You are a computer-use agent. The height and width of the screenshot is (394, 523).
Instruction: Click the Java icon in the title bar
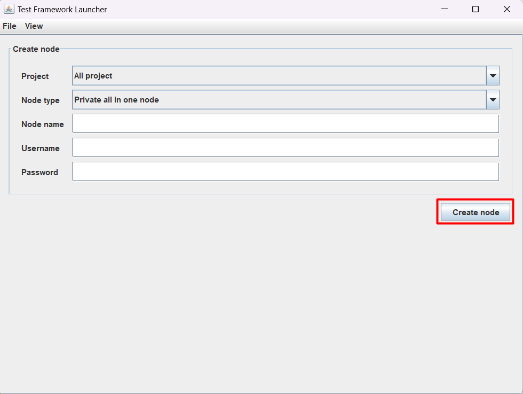9,9
